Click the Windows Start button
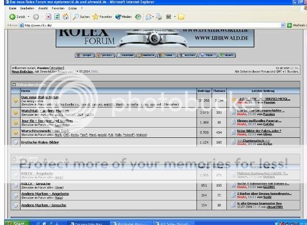Viewport: 307px width, 225px height. (17, 223)
